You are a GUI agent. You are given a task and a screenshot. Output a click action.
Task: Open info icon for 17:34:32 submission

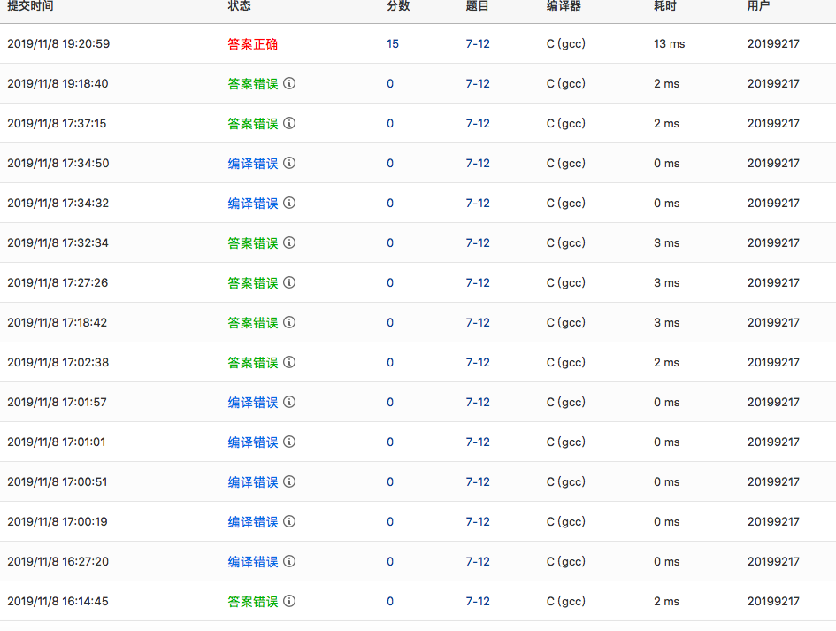pos(289,203)
